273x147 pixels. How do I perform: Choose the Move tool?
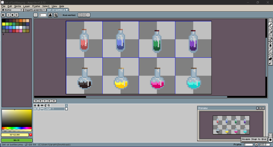tap(270, 41)
